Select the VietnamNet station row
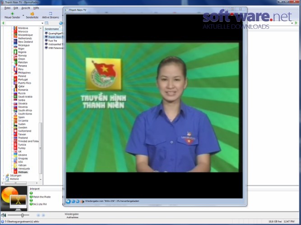 pyautogui.click(x=54, y=44)
